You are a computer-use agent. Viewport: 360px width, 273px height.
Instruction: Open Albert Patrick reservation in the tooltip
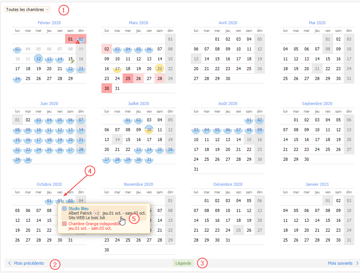(x=80, y=213)
